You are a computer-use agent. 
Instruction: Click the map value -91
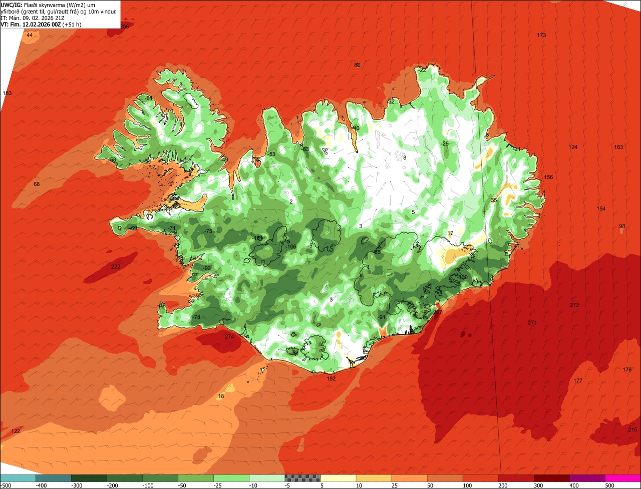coord(382,317)
